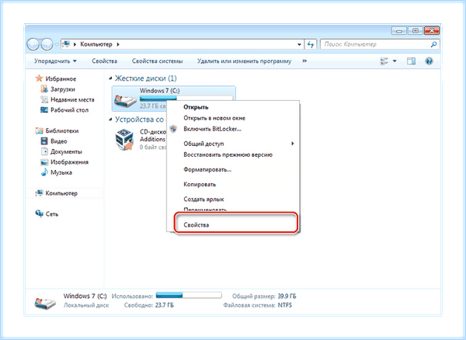Collapse the Устройства со съемными носителями group
The height and width of the screenshot is (340, 466).
click(110, 120)
